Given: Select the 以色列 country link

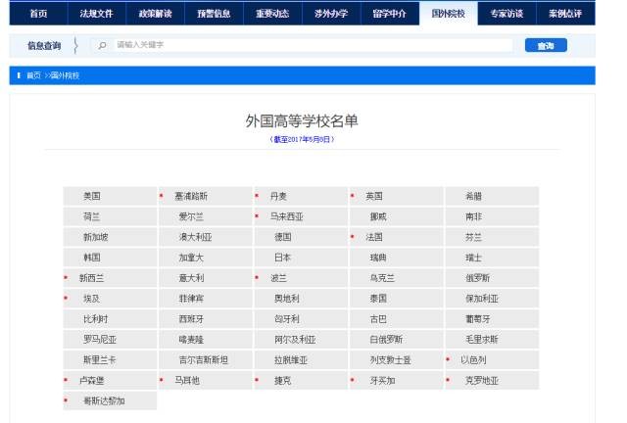Looking at the screenshot, I should [x=473, y=360].
